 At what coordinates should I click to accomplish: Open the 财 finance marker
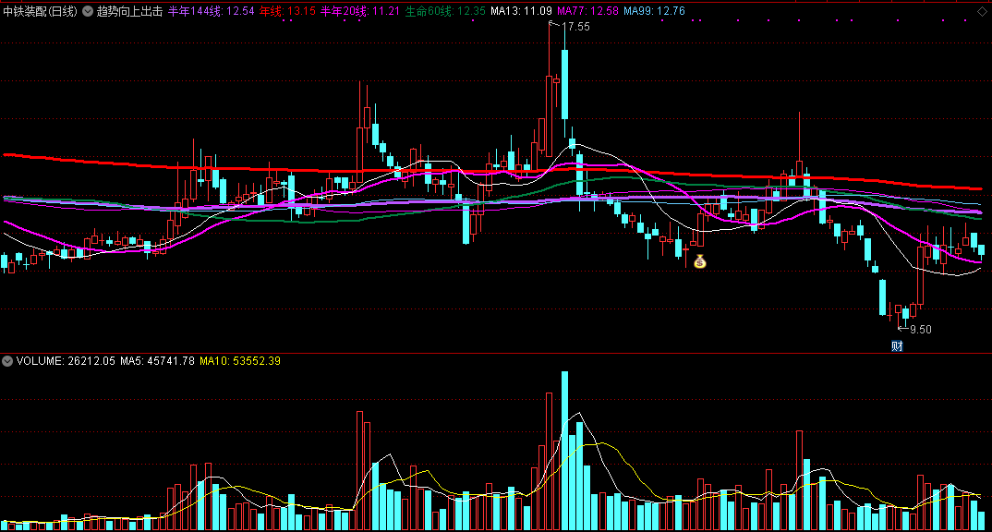(897, 346)
